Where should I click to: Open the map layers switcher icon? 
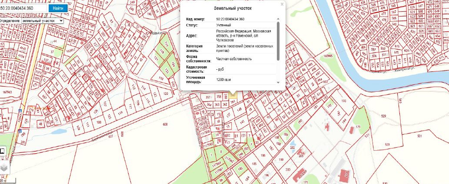tap(3, 167)
